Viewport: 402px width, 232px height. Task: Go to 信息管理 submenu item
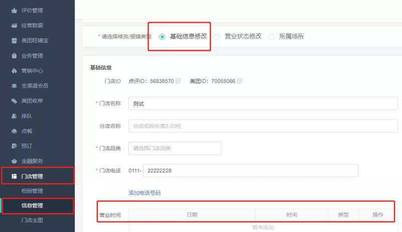pos(32,205)
